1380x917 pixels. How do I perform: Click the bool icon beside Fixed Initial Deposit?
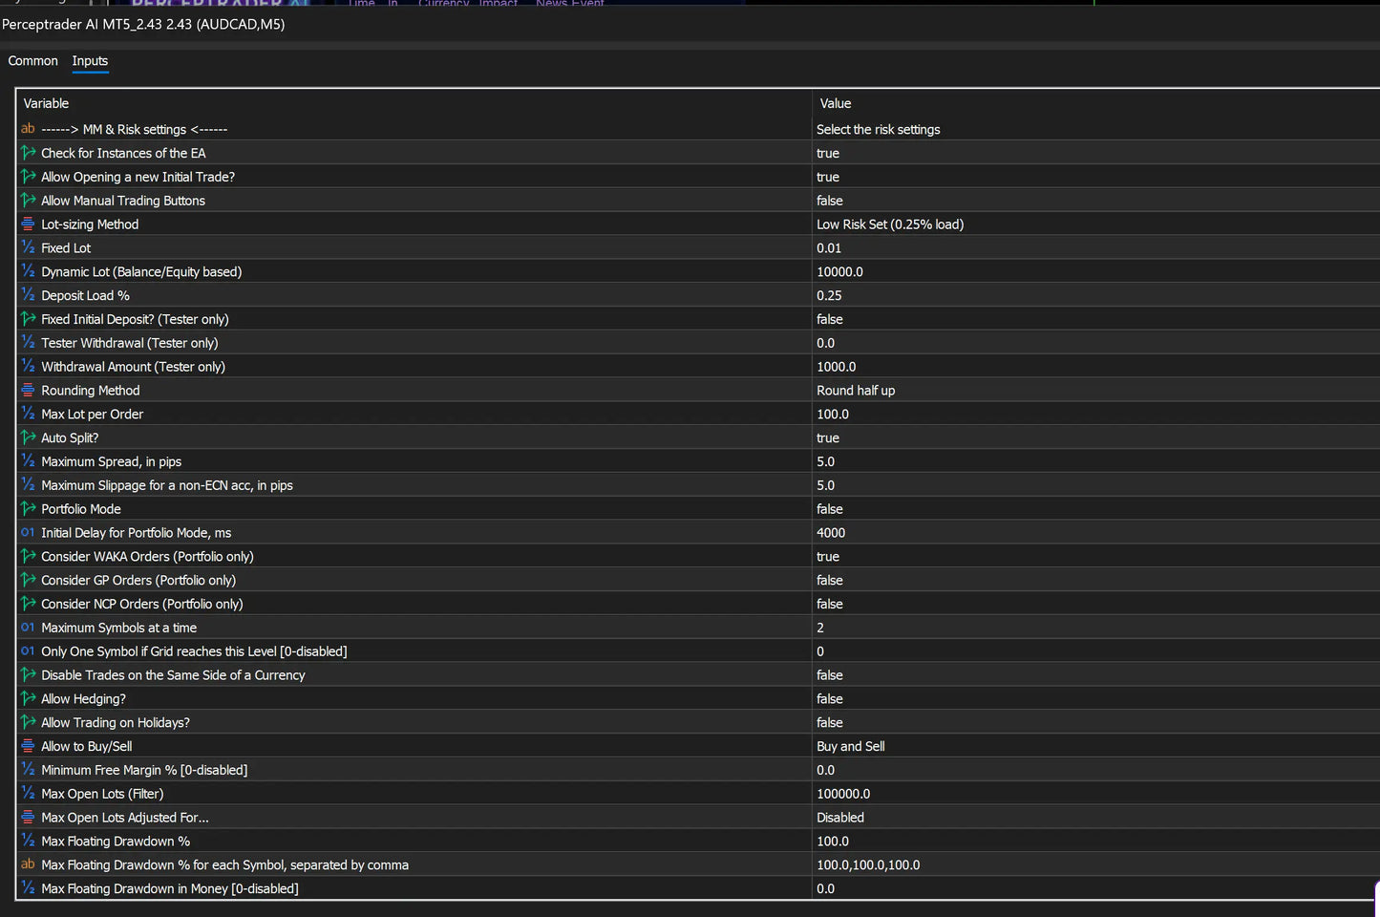28,319
